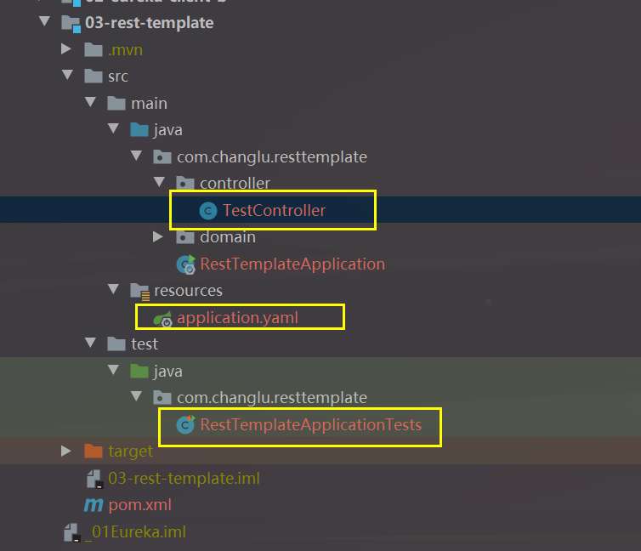Viewport: 641px width, 551px height.
Task: Click the 03-rest-template.iml file icon
Action: click(x=93, y=479)
